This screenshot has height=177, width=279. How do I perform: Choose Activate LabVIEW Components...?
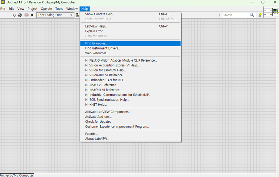pyautogui.click(x=130, y=112)
